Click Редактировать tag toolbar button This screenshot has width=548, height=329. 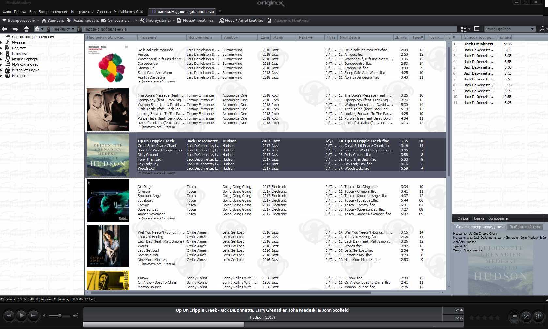point(83,20)
